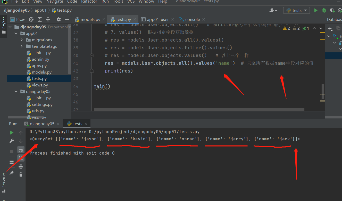342x201 pixels.
Task: Close the models.py editor tab
Action: coord(104,19)
